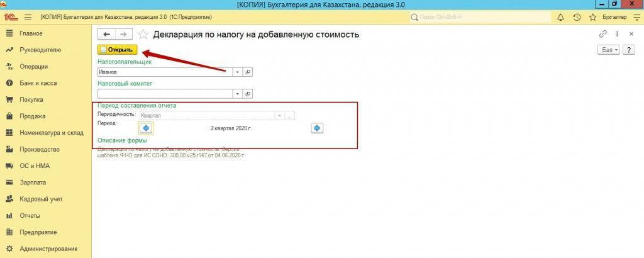Open the history clock icon
This screenshot has height=258, width=644.
(x=575, y=17)
